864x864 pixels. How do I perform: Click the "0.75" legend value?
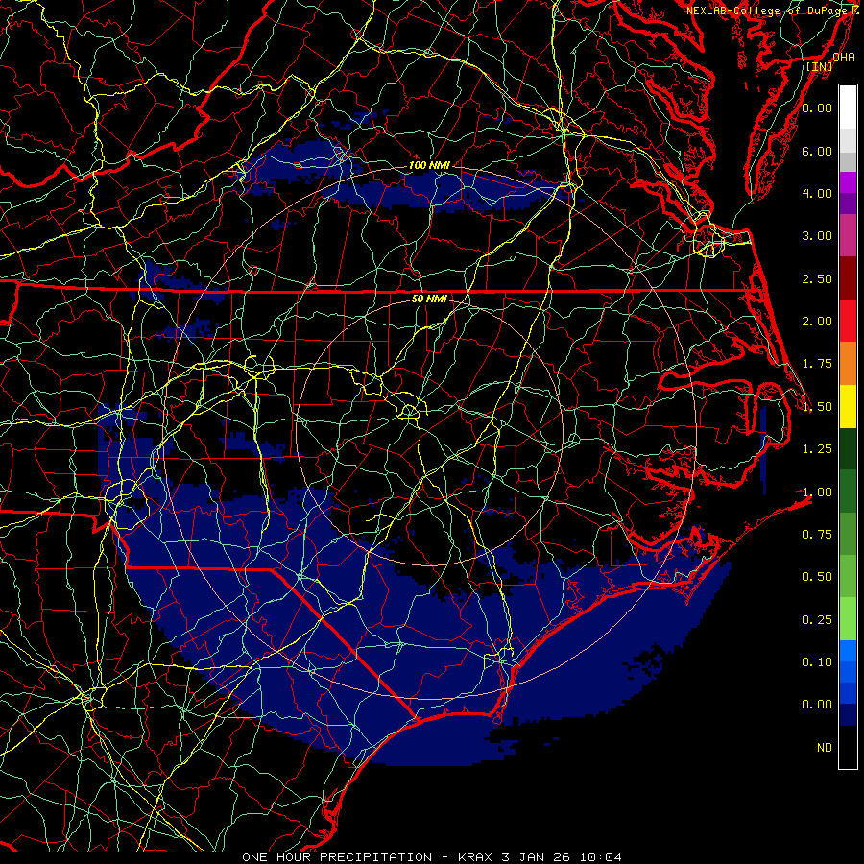point(817,535)
